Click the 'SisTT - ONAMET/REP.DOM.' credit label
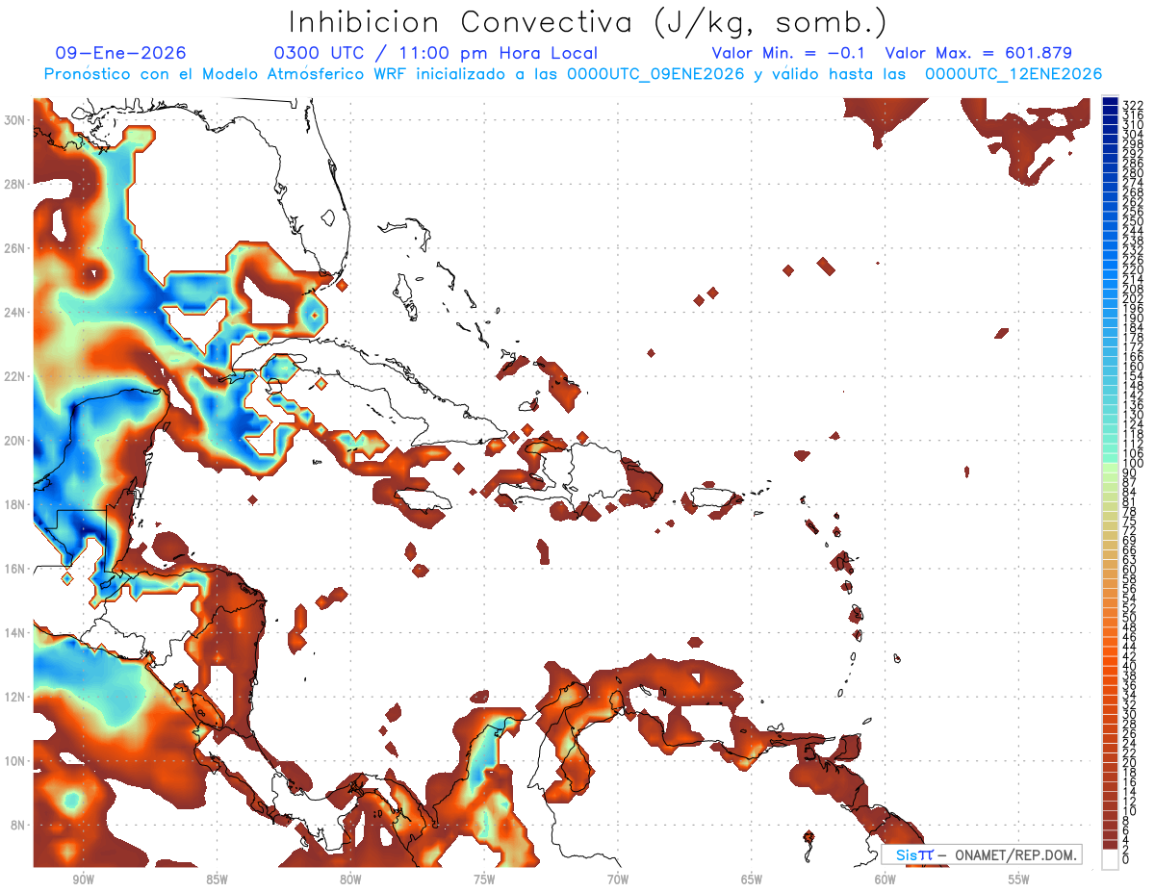This screenshot has height=892, width=1155. click(980, 854)
